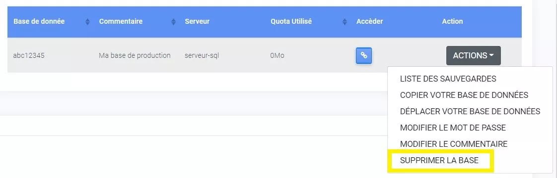Image resolution: width=557 pixels, height=178 pixels.
Task: Click the Accéder column header
Action: pyautogui.click(x=369, y=21)
